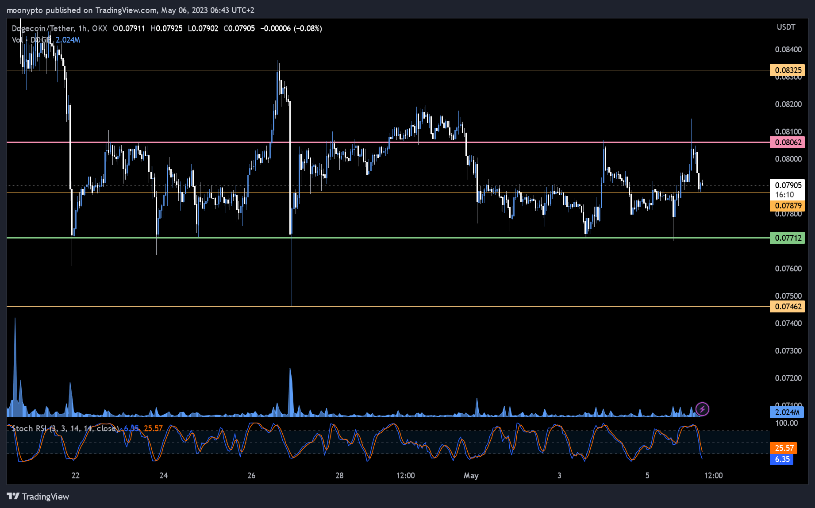Screen dimensions: 815x508
Task: Click the H0.07925 high value in legend
Action: [x=166, y=28]
